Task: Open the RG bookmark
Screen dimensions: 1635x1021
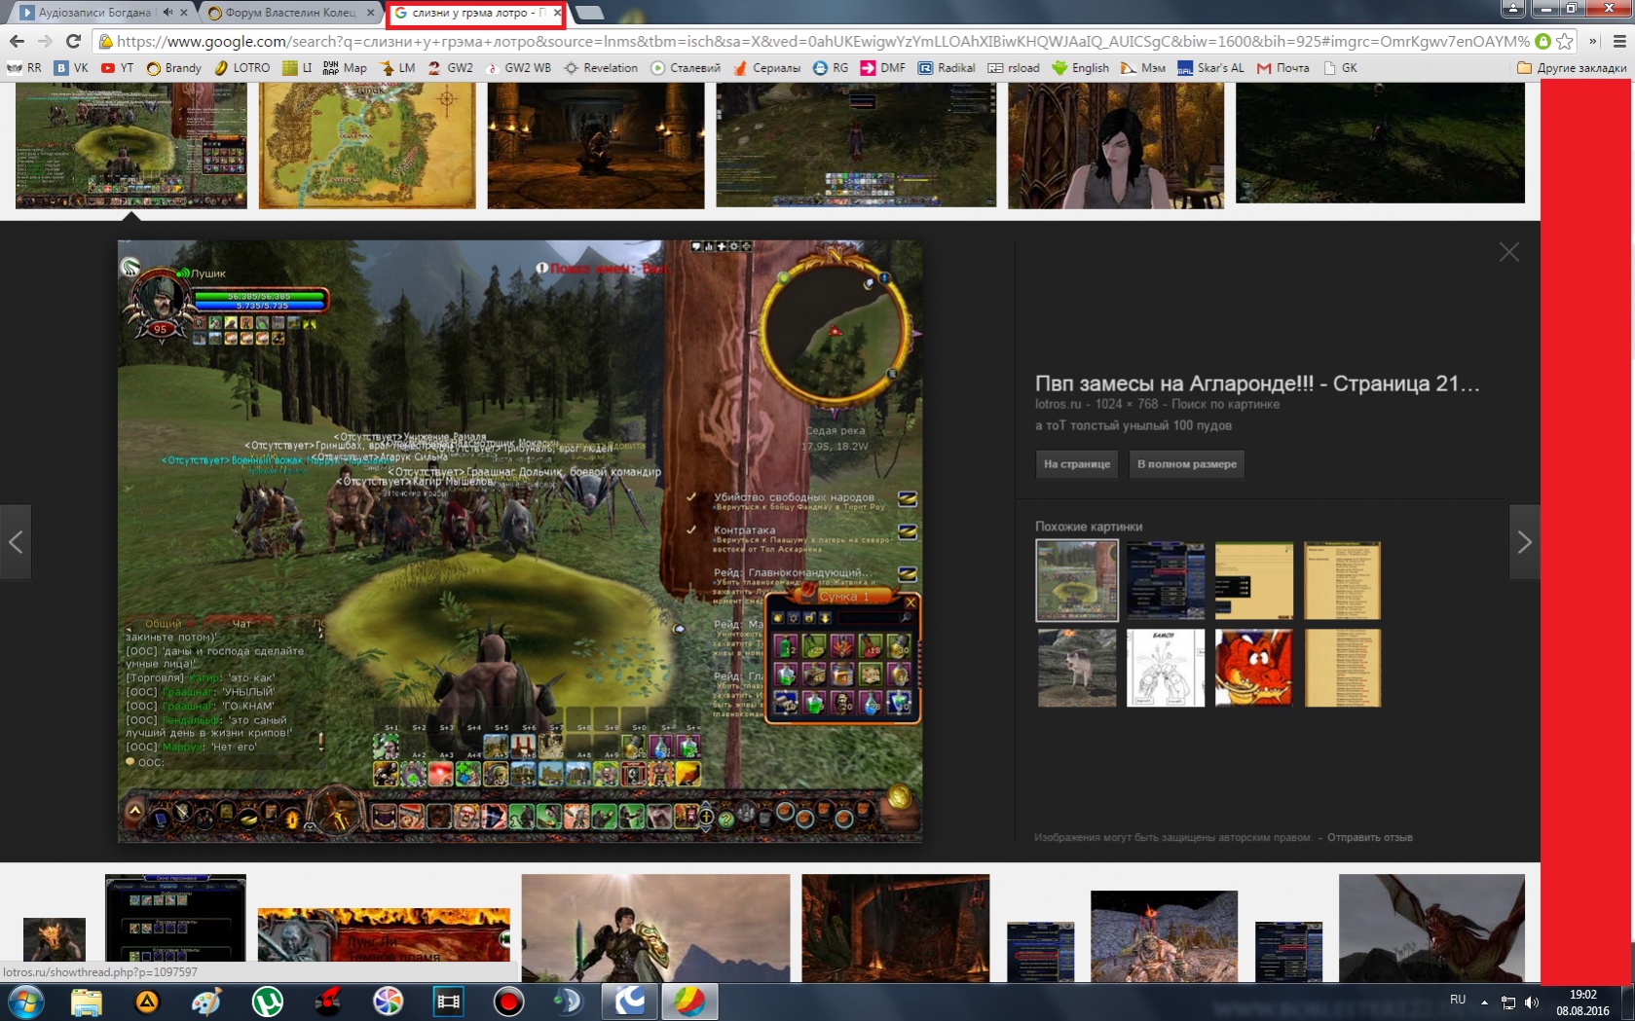Action: click(x=831, y=68)
